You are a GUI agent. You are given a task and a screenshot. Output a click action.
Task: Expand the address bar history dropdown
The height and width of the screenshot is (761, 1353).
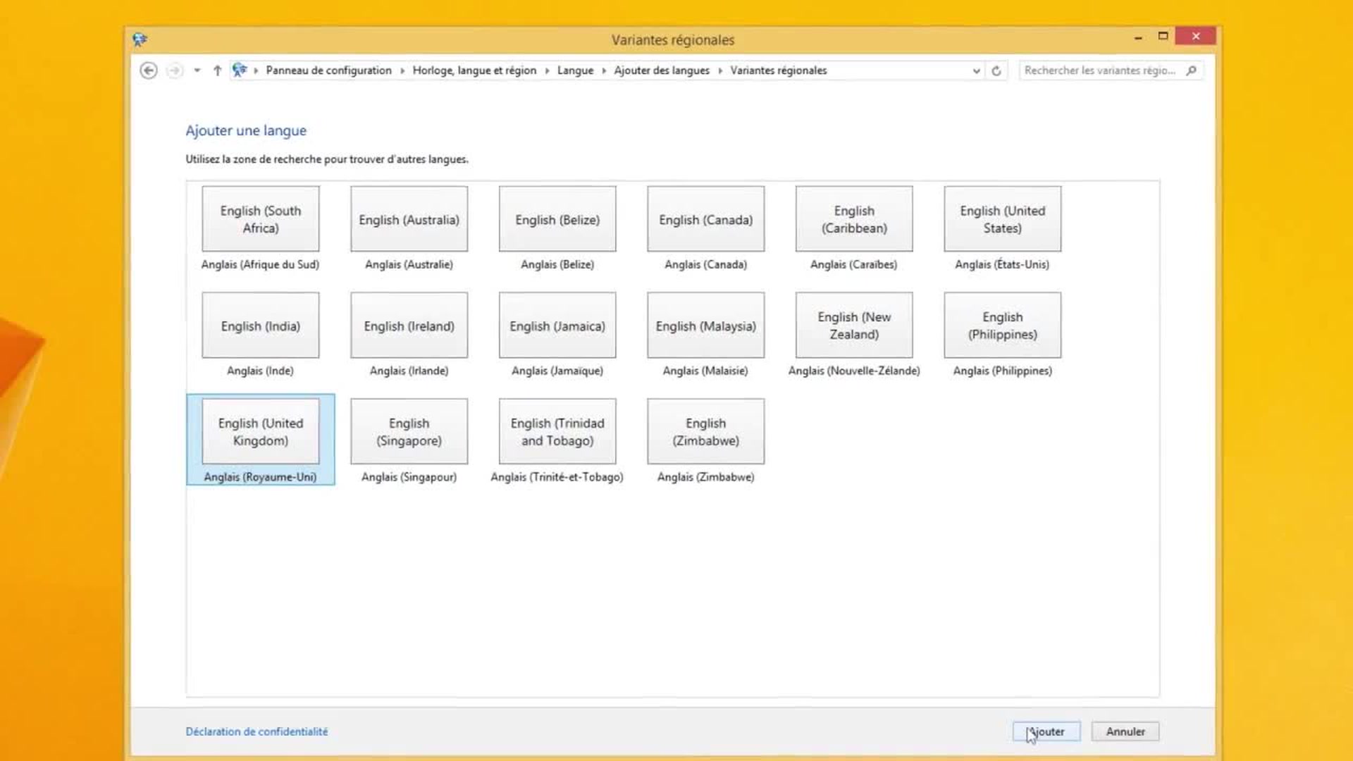point(976,70)
